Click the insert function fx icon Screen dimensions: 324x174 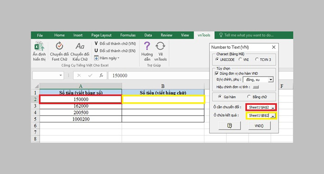pos(101,75)
